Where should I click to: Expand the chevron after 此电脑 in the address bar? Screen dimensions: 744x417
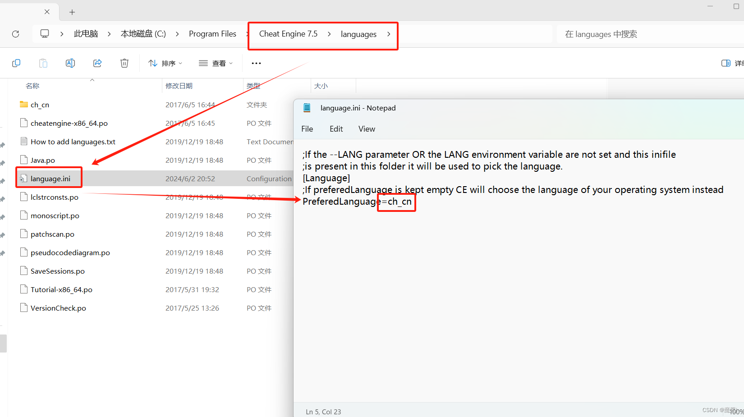click(x=109, y=34)
